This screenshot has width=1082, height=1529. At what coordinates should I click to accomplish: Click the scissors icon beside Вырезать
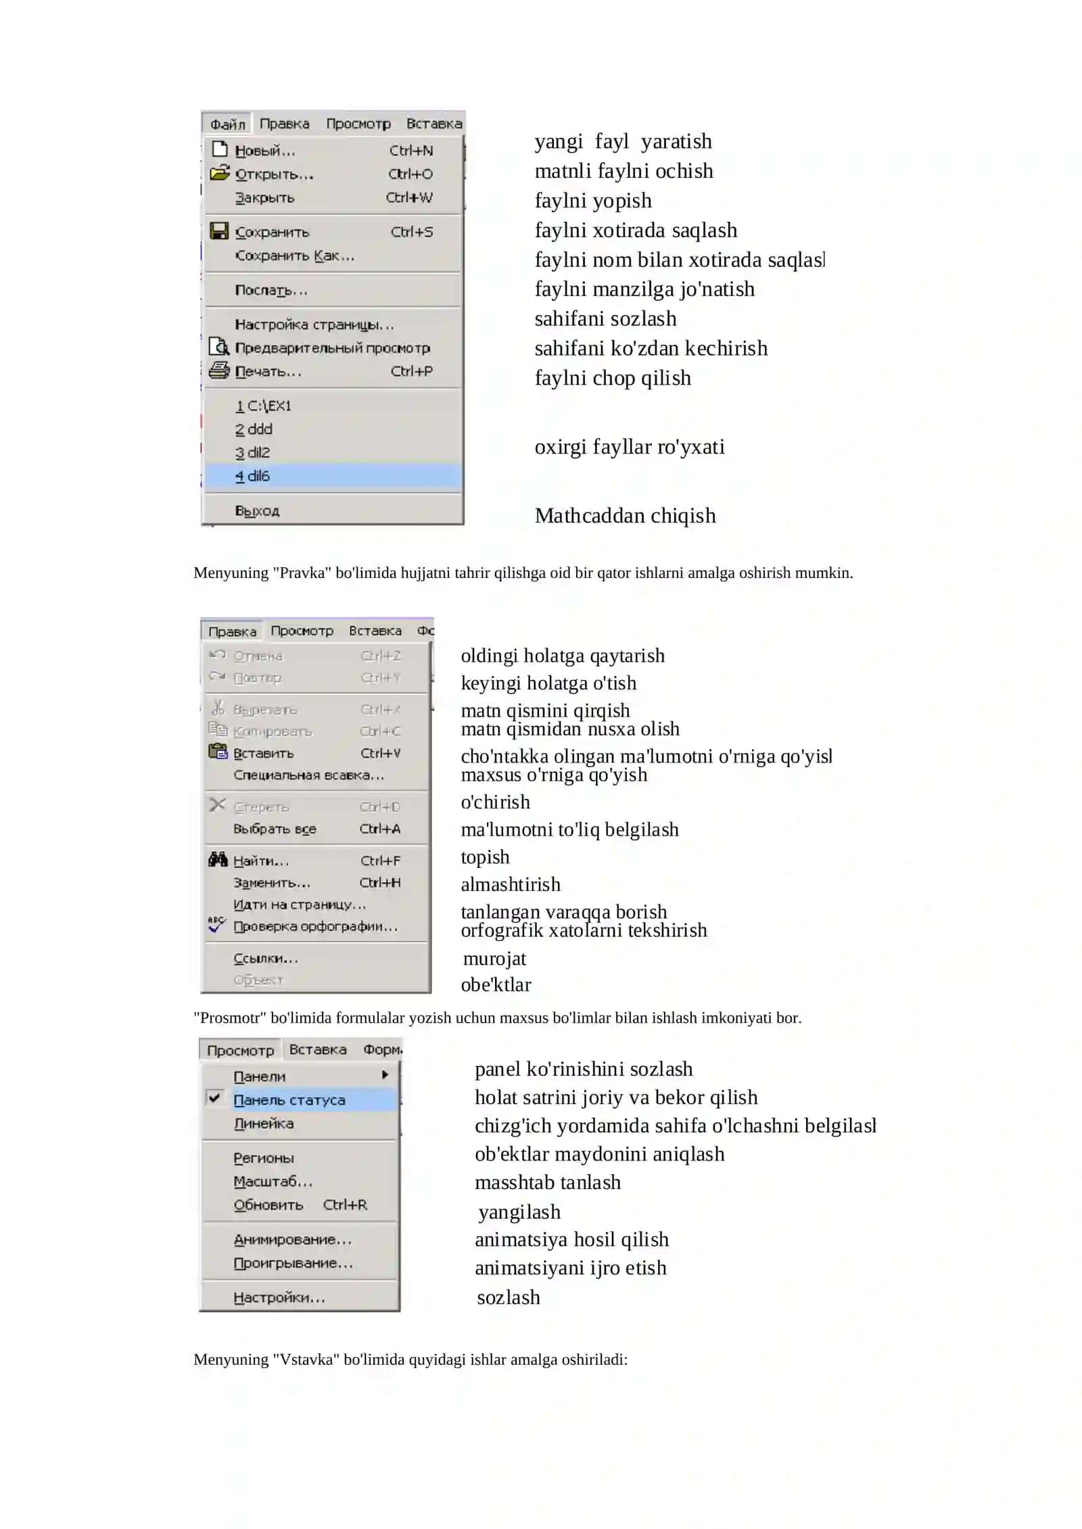point(218,708)
